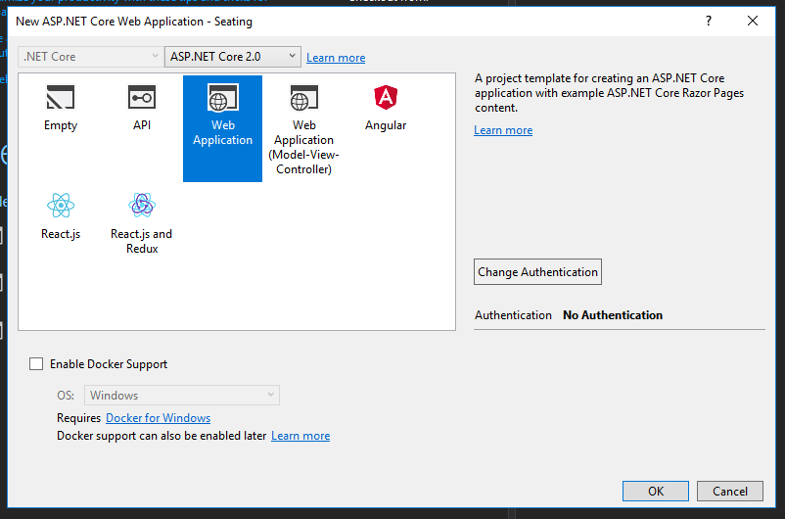
Task: Select the Empty project template icon
Action: (61, 98)
